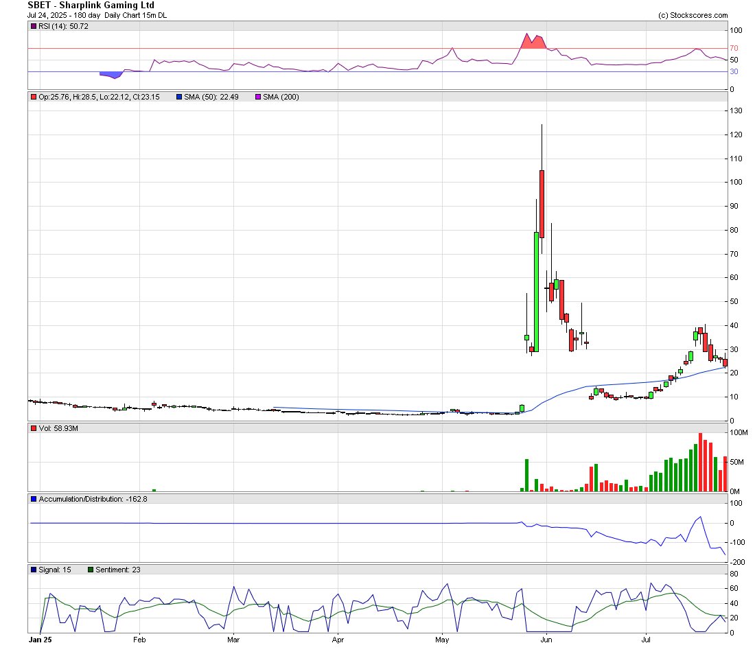Click the 'SMA (200)' label

point(281,97)
